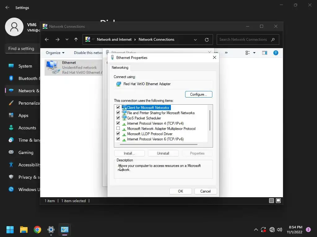
Task: Refresh the Network Connections view
Action: pos(206,40)
